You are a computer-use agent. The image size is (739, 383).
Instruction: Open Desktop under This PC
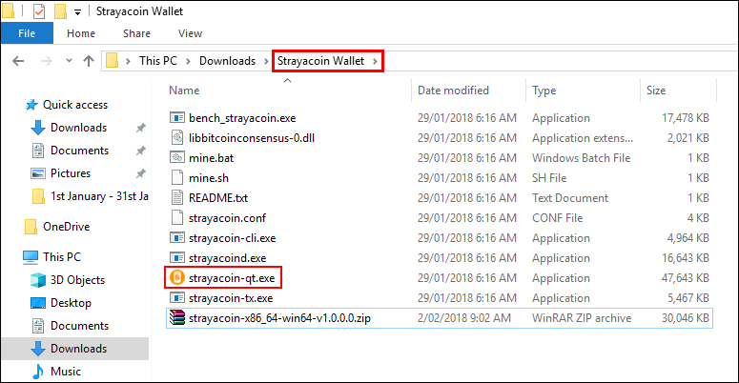click(71, 303)
